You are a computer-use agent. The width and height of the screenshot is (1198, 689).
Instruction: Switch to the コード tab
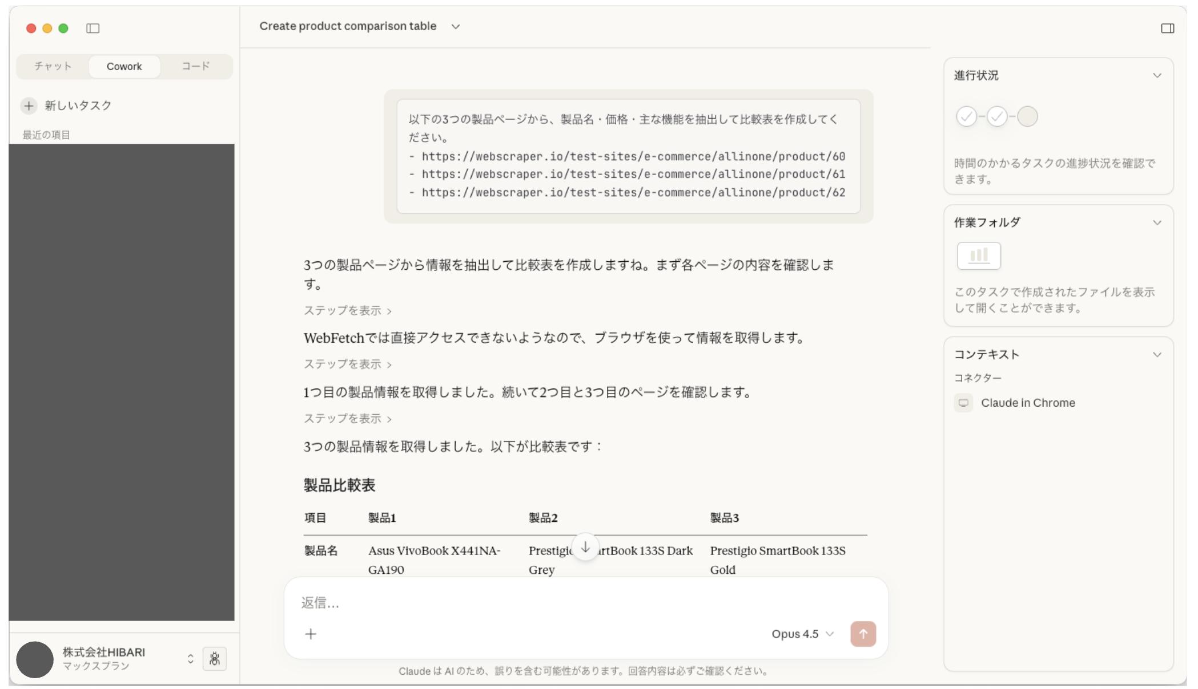pyautogui.click(x=195, y=66)
